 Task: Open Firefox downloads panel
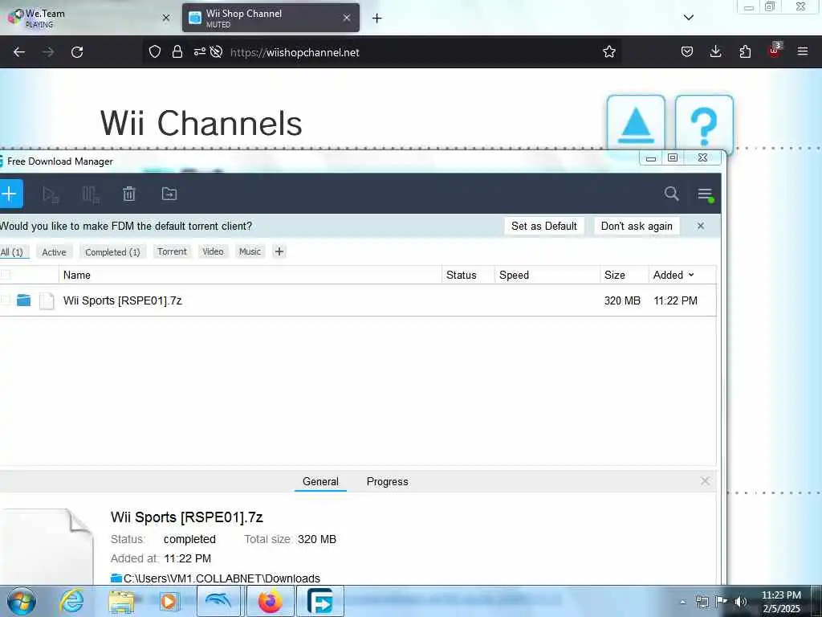click(x=715, y=51)
